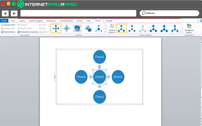202x126 pixels.
Task: Click the browser forward arrow button
Action: pos(14,13)
